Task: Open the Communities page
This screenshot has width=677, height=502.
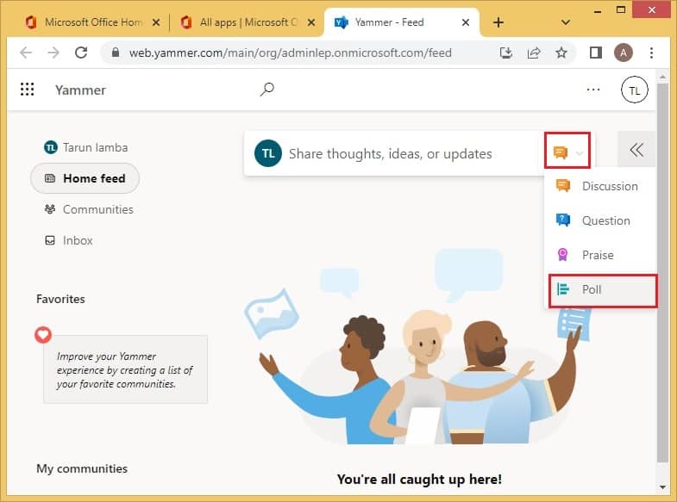Action: 89,209
